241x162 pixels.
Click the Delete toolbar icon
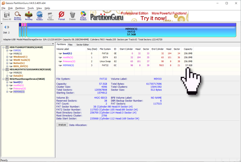click(x=72, y=16)
